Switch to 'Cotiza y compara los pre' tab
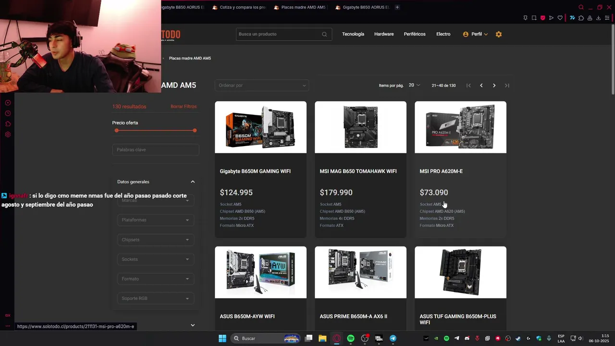615x346 pixels. pos(239,7)
